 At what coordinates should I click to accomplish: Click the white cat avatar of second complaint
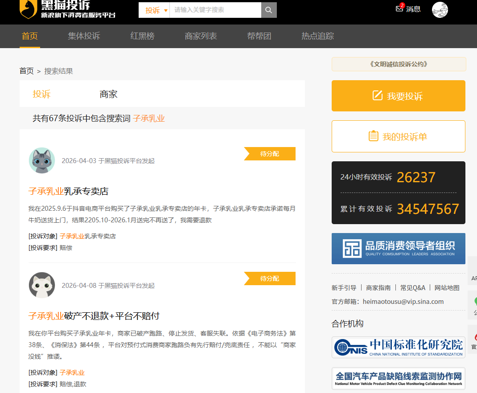[x=42, y=285]
